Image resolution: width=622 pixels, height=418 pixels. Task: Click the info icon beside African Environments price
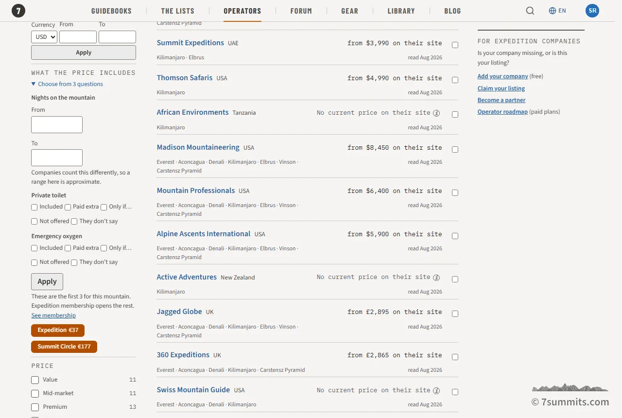pyautogui.click(x=436, y=113)
